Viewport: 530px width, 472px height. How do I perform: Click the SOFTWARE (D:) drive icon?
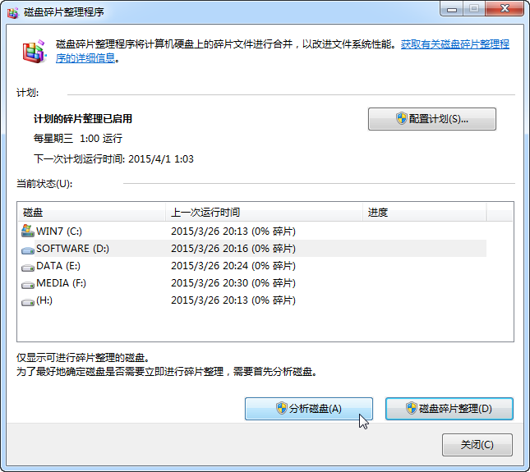point(27,249)
